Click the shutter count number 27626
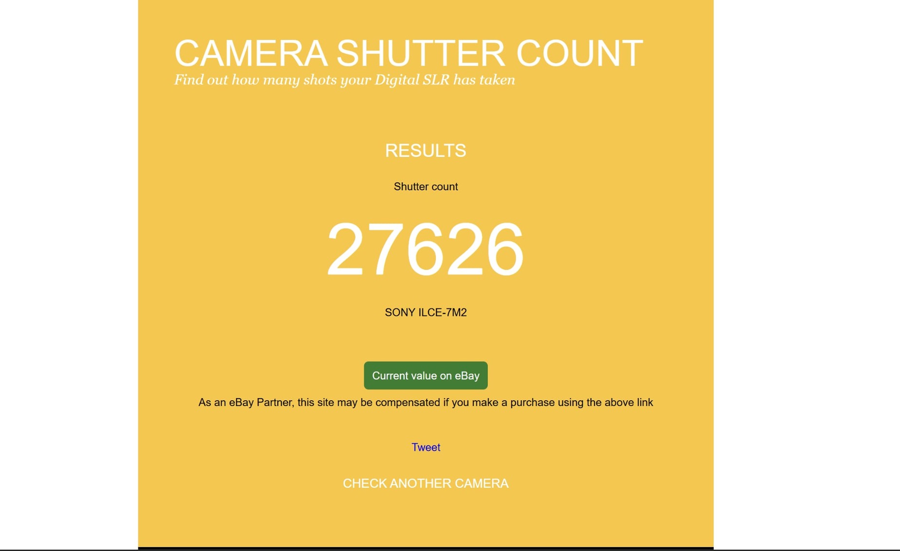Image resolution: width=900 pixels, height=551 pixels. (426, 249)
